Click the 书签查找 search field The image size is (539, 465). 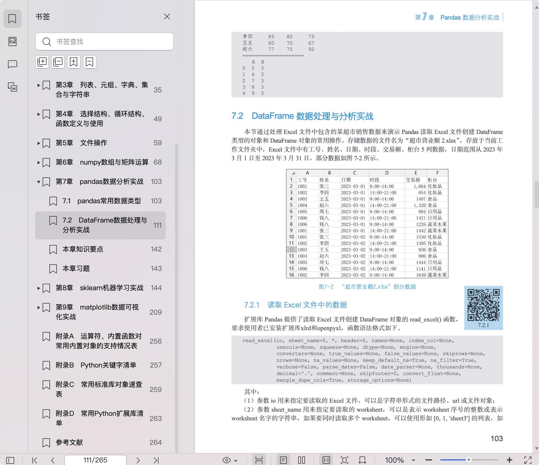click(105, 41)
